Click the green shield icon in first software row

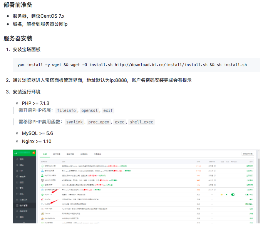point(42,166)
